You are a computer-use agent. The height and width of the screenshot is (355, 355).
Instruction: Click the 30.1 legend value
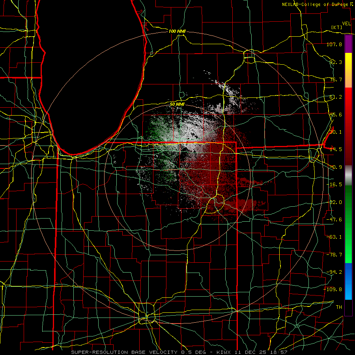(336, 132)
